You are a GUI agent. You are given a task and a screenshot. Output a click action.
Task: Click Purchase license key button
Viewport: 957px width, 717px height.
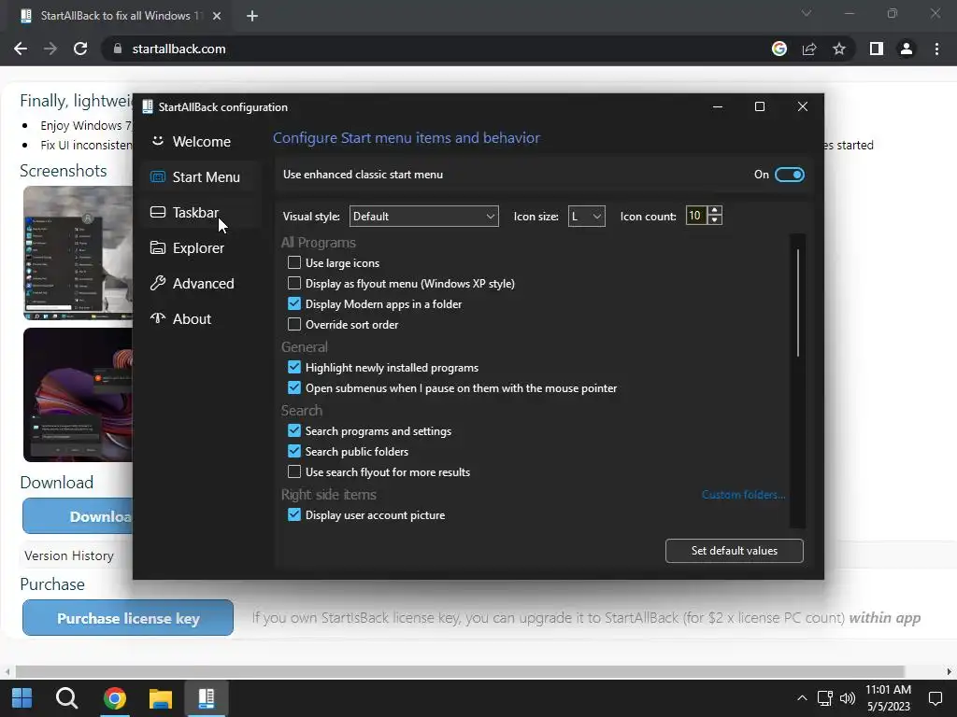click(x=128, y=618)
